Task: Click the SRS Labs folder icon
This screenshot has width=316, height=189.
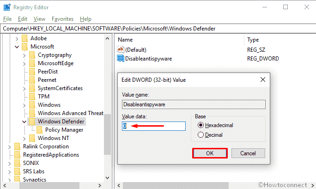Action: 18,171
